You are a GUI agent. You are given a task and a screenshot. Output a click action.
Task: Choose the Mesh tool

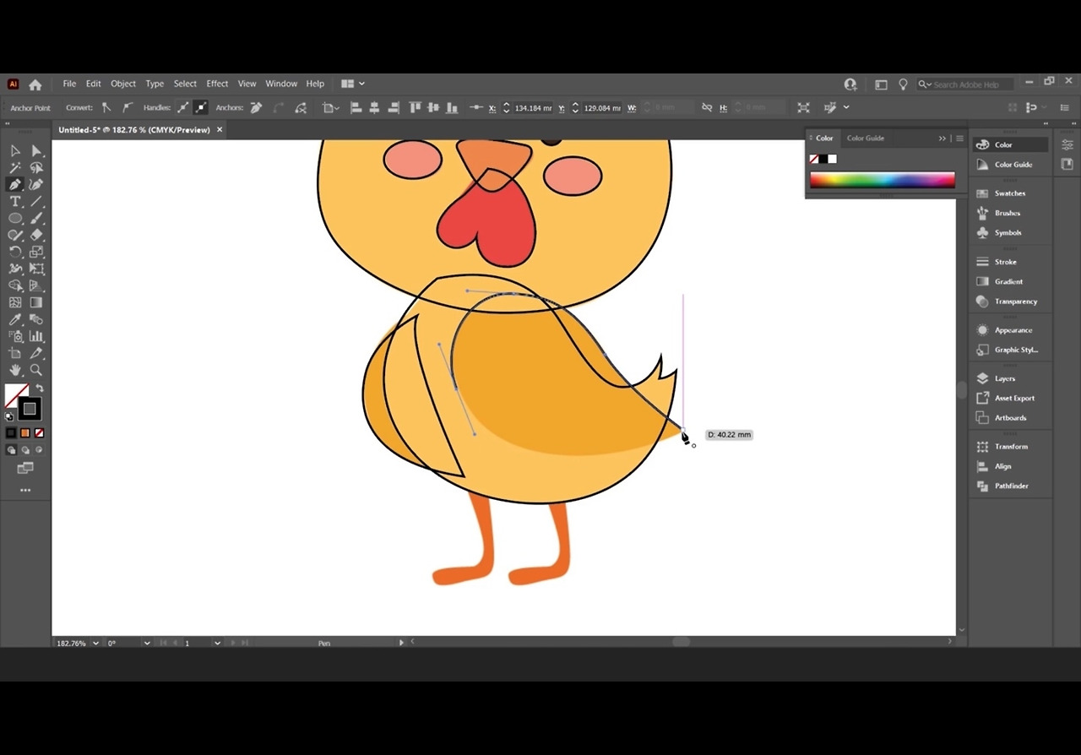pos(15,302)
